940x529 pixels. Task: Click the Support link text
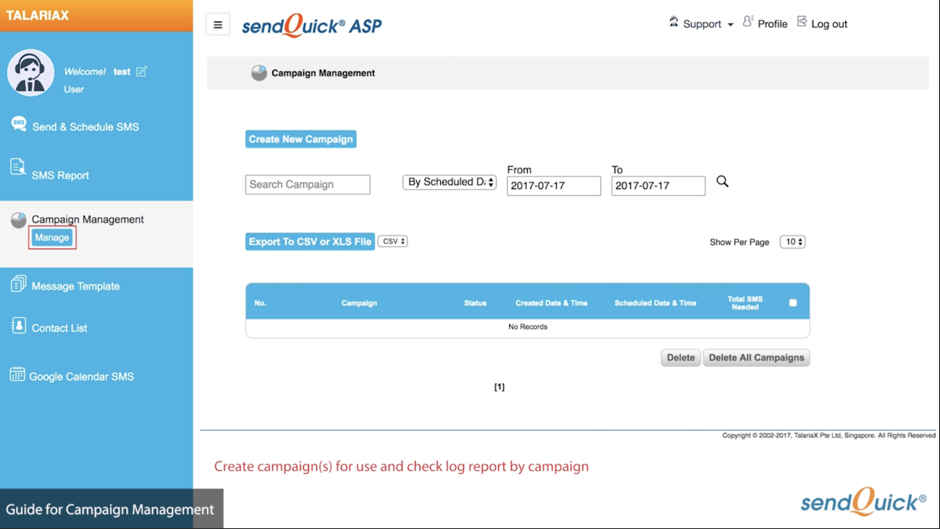702,24
